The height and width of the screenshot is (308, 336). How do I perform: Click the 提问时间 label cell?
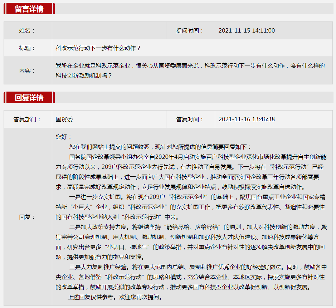click(x=190, y=30)
